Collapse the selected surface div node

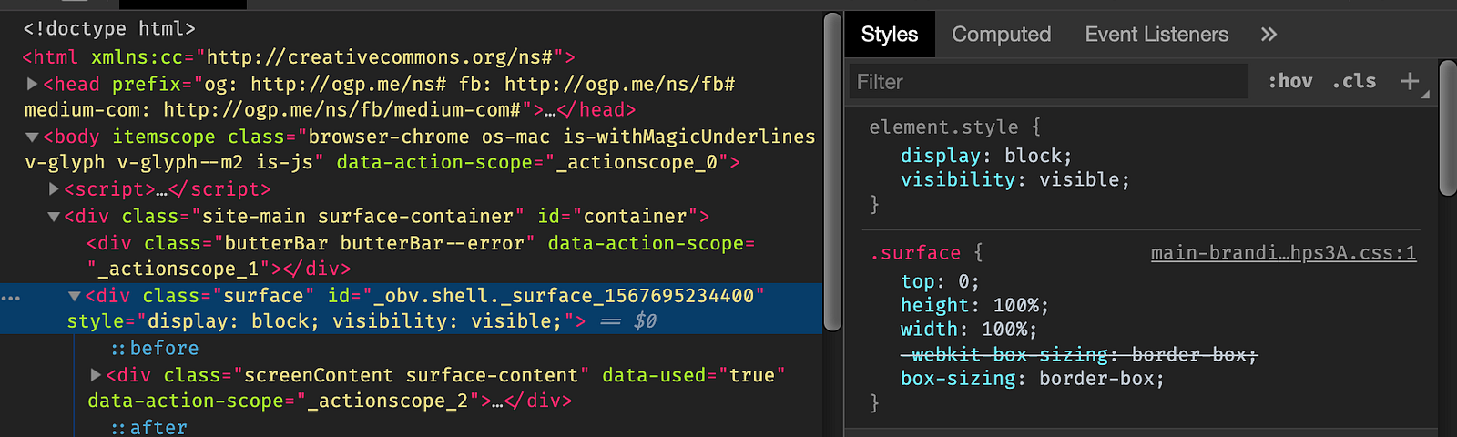click(x=75, y=296)
